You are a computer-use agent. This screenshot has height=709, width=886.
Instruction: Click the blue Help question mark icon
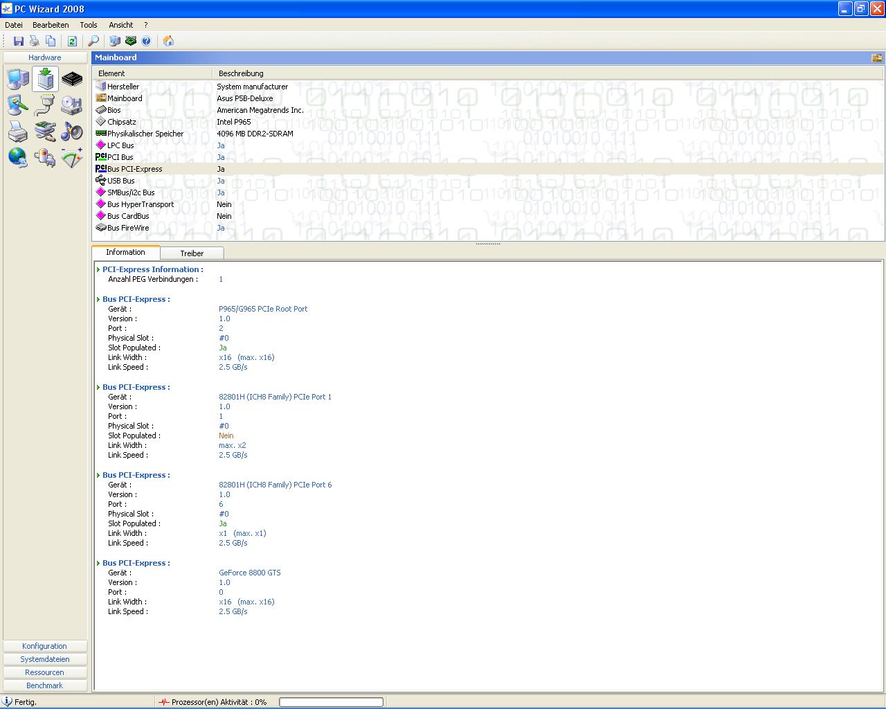tap(146, 41)
